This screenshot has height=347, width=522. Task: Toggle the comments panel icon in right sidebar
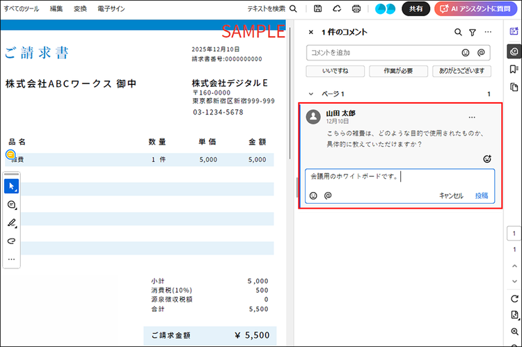point(514,51)
